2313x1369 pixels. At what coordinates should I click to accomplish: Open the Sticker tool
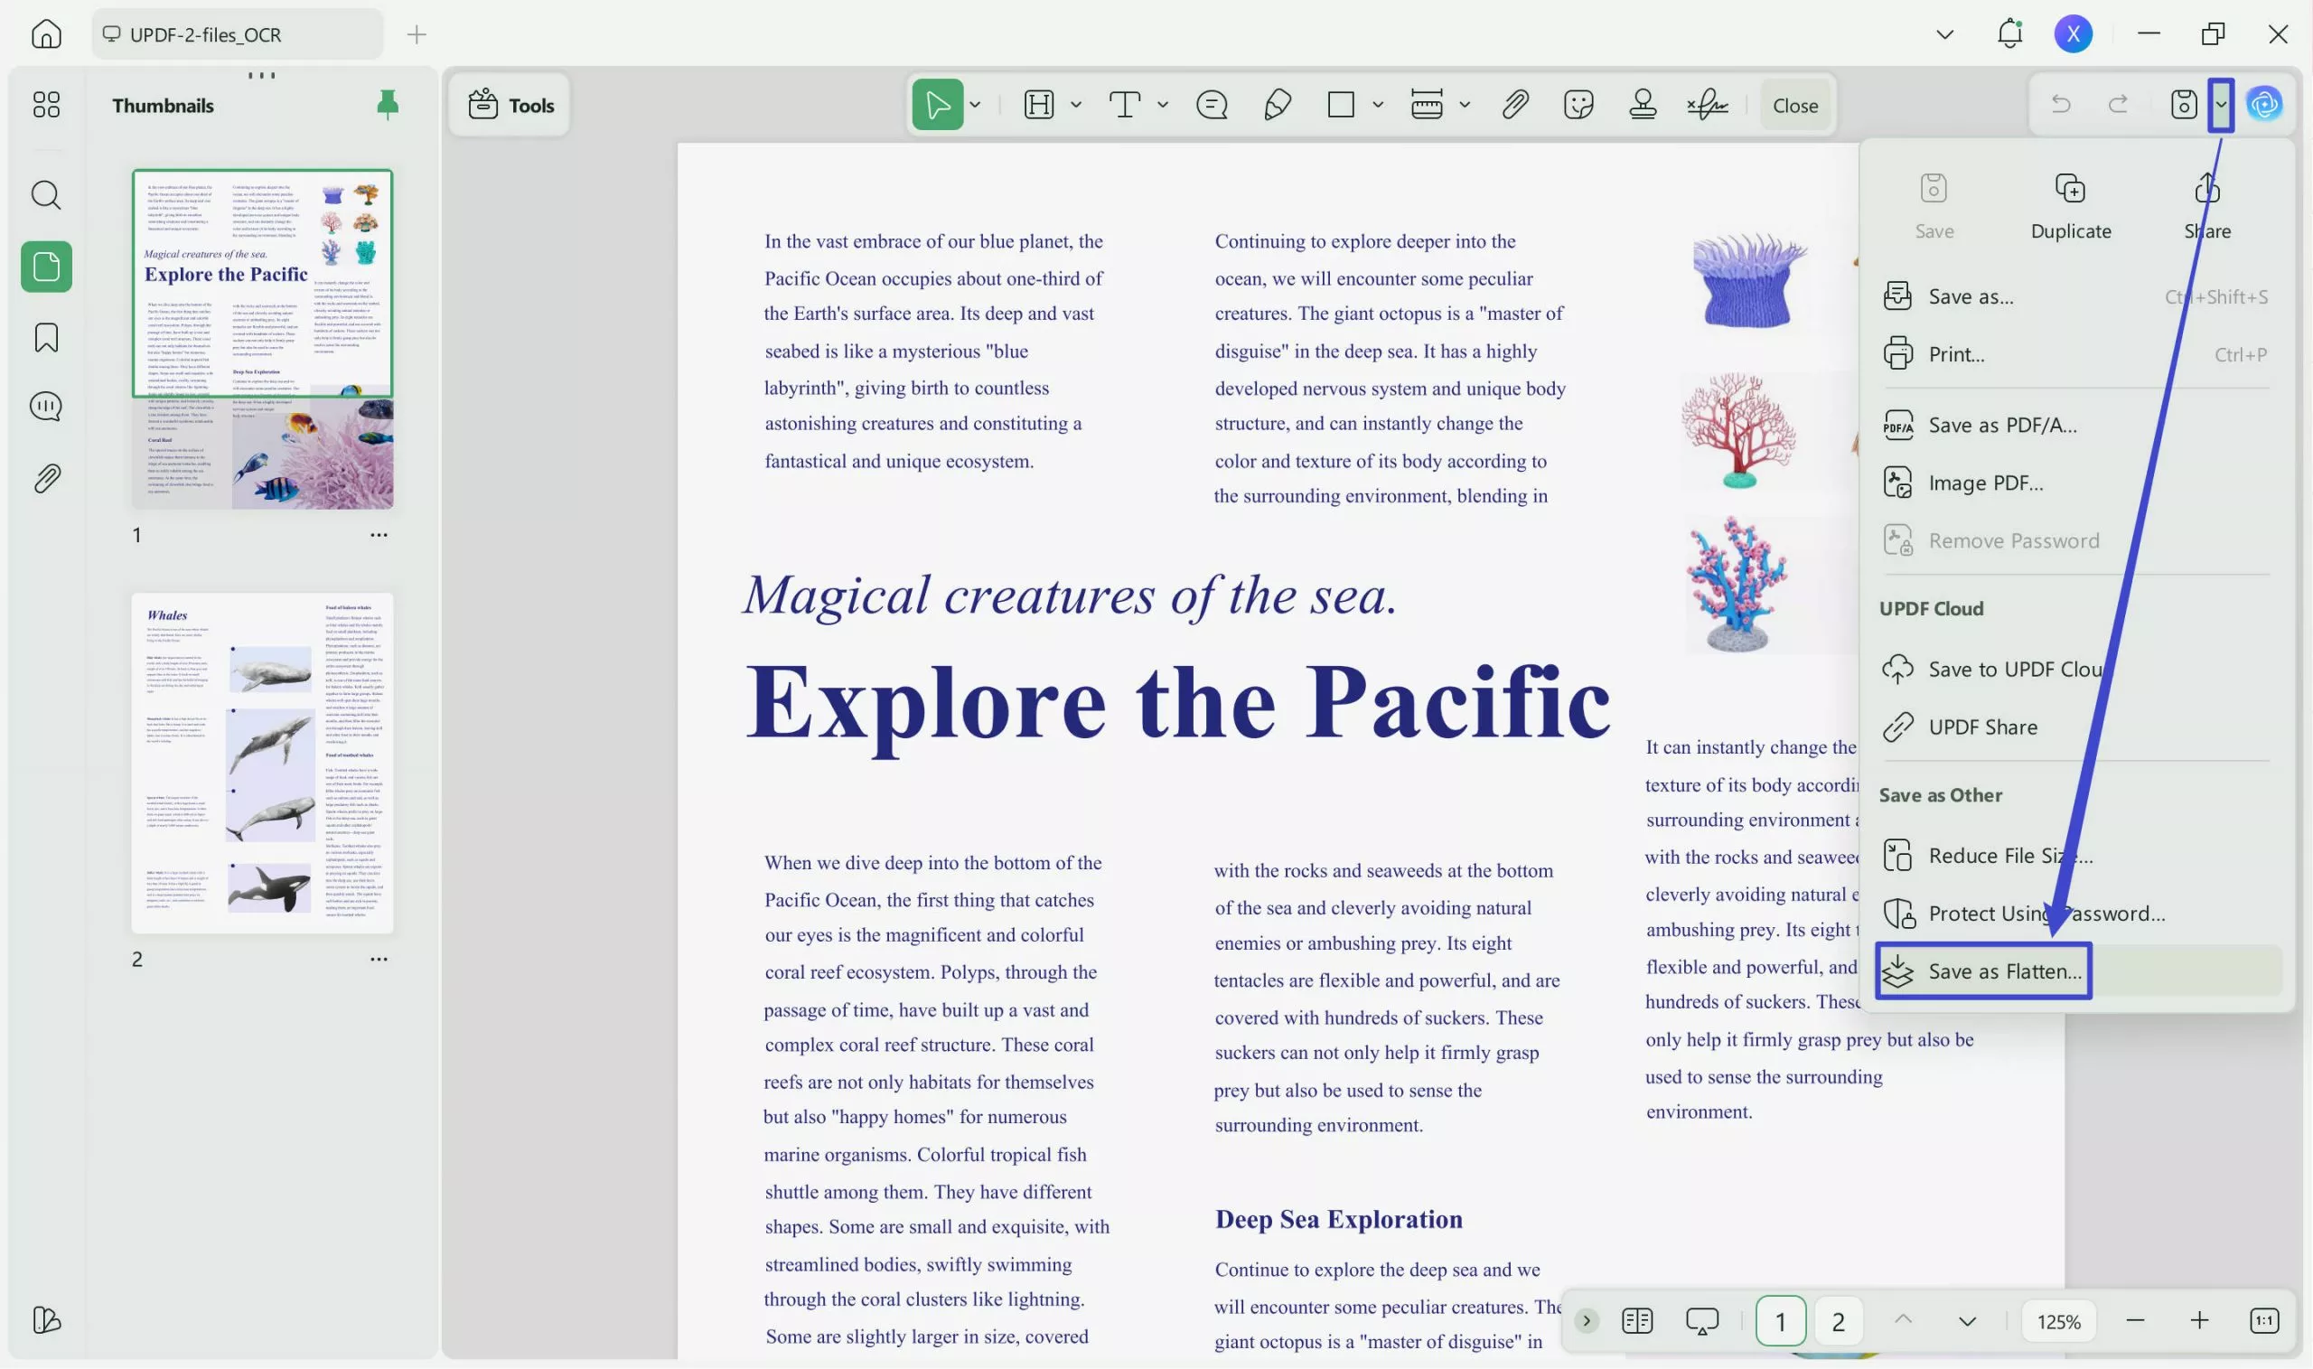point(1578,104)
